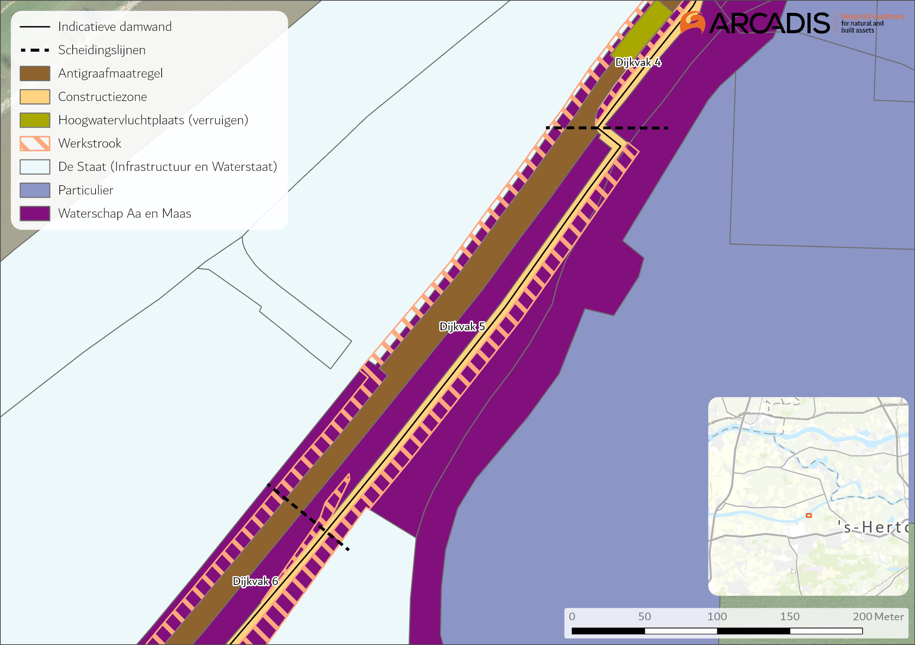This screenshot has width=915, height=645.
Task: Click the ARCADIS wordmark text
Action: pos(769,24)
